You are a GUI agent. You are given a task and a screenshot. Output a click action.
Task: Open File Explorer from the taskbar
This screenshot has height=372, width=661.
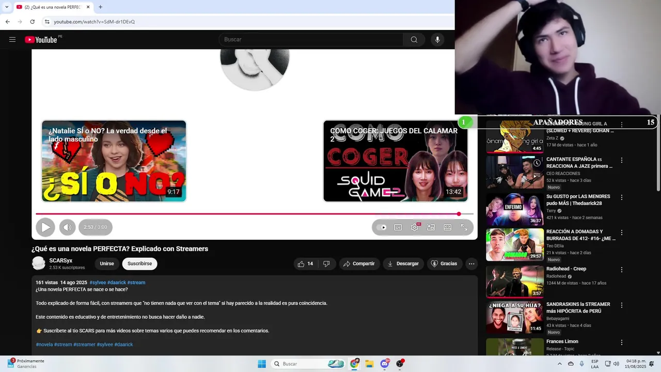pyautogui.click(x=369, y=364)
